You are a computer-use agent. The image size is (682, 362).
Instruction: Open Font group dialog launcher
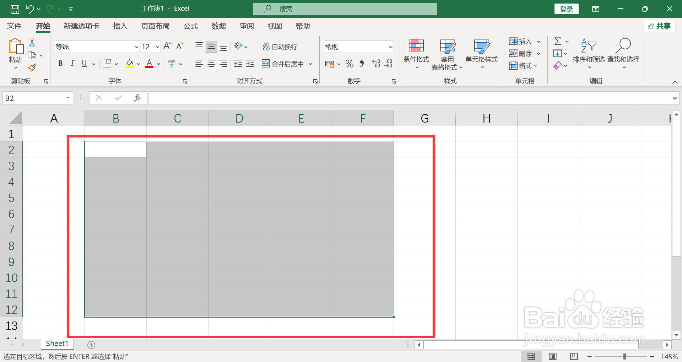pos(185,81)
